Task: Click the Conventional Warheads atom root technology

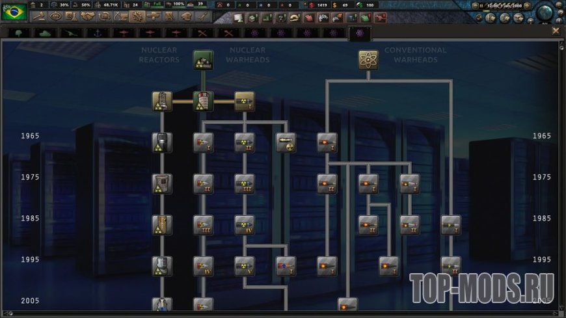Action: [368, 60]
